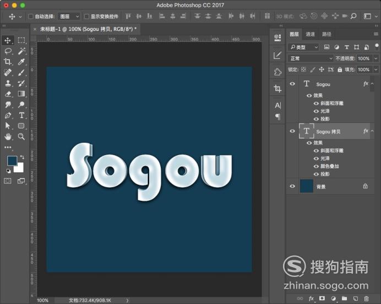The width and height of the screenshot is (381, 304).
Task: Select the Smudge tool
Action: 8,104
